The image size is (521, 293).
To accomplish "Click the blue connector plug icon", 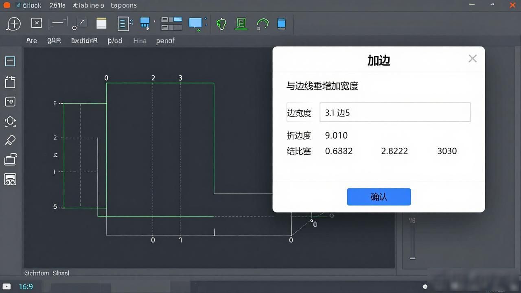I will [145, 24].
